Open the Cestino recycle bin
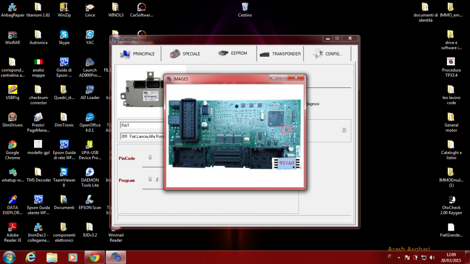 (245, 10)
